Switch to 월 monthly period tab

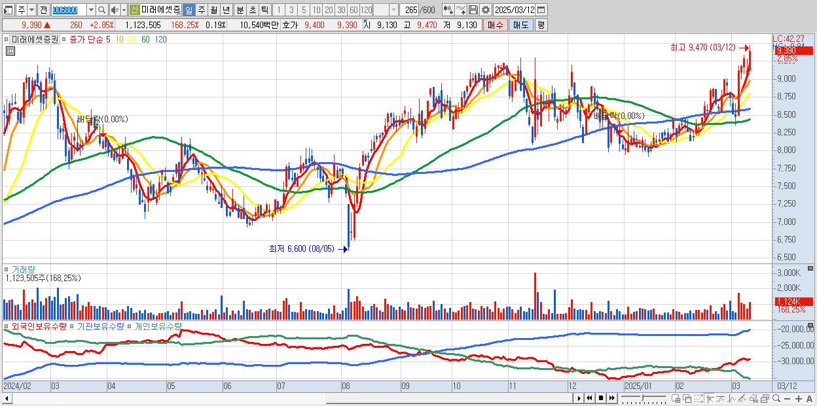213,10
